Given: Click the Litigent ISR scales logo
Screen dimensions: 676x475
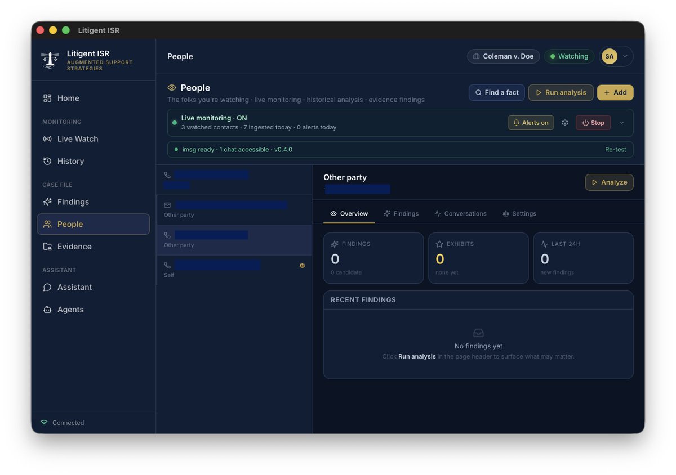Looking at the screenshot, I should tap(50, 60).
